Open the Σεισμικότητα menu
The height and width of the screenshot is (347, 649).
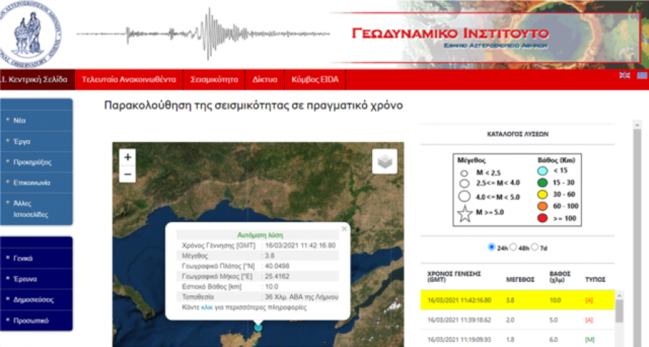[214, 79]
